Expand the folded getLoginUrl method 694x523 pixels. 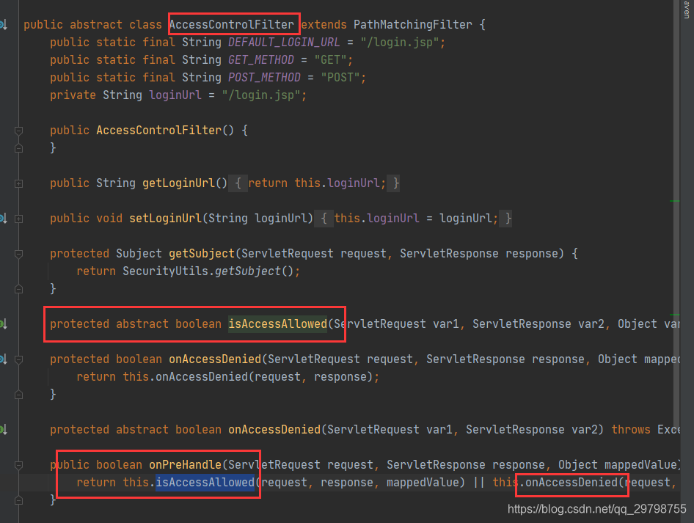coord(18,183)
